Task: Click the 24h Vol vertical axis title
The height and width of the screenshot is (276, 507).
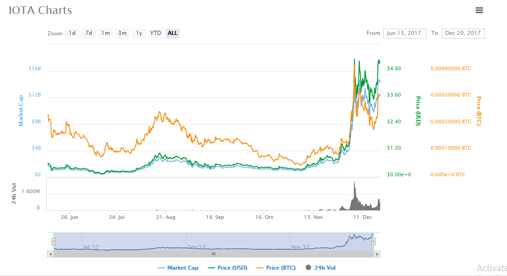Action: [x=14, y=194]
